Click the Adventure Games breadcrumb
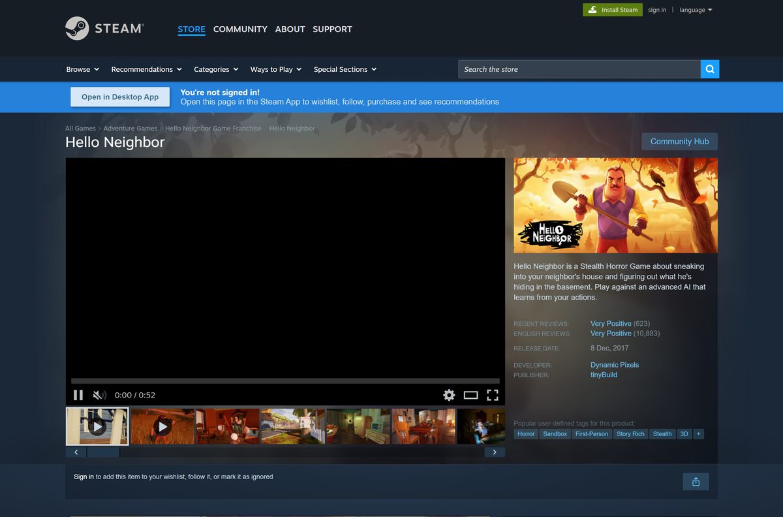 click(130, 129)
